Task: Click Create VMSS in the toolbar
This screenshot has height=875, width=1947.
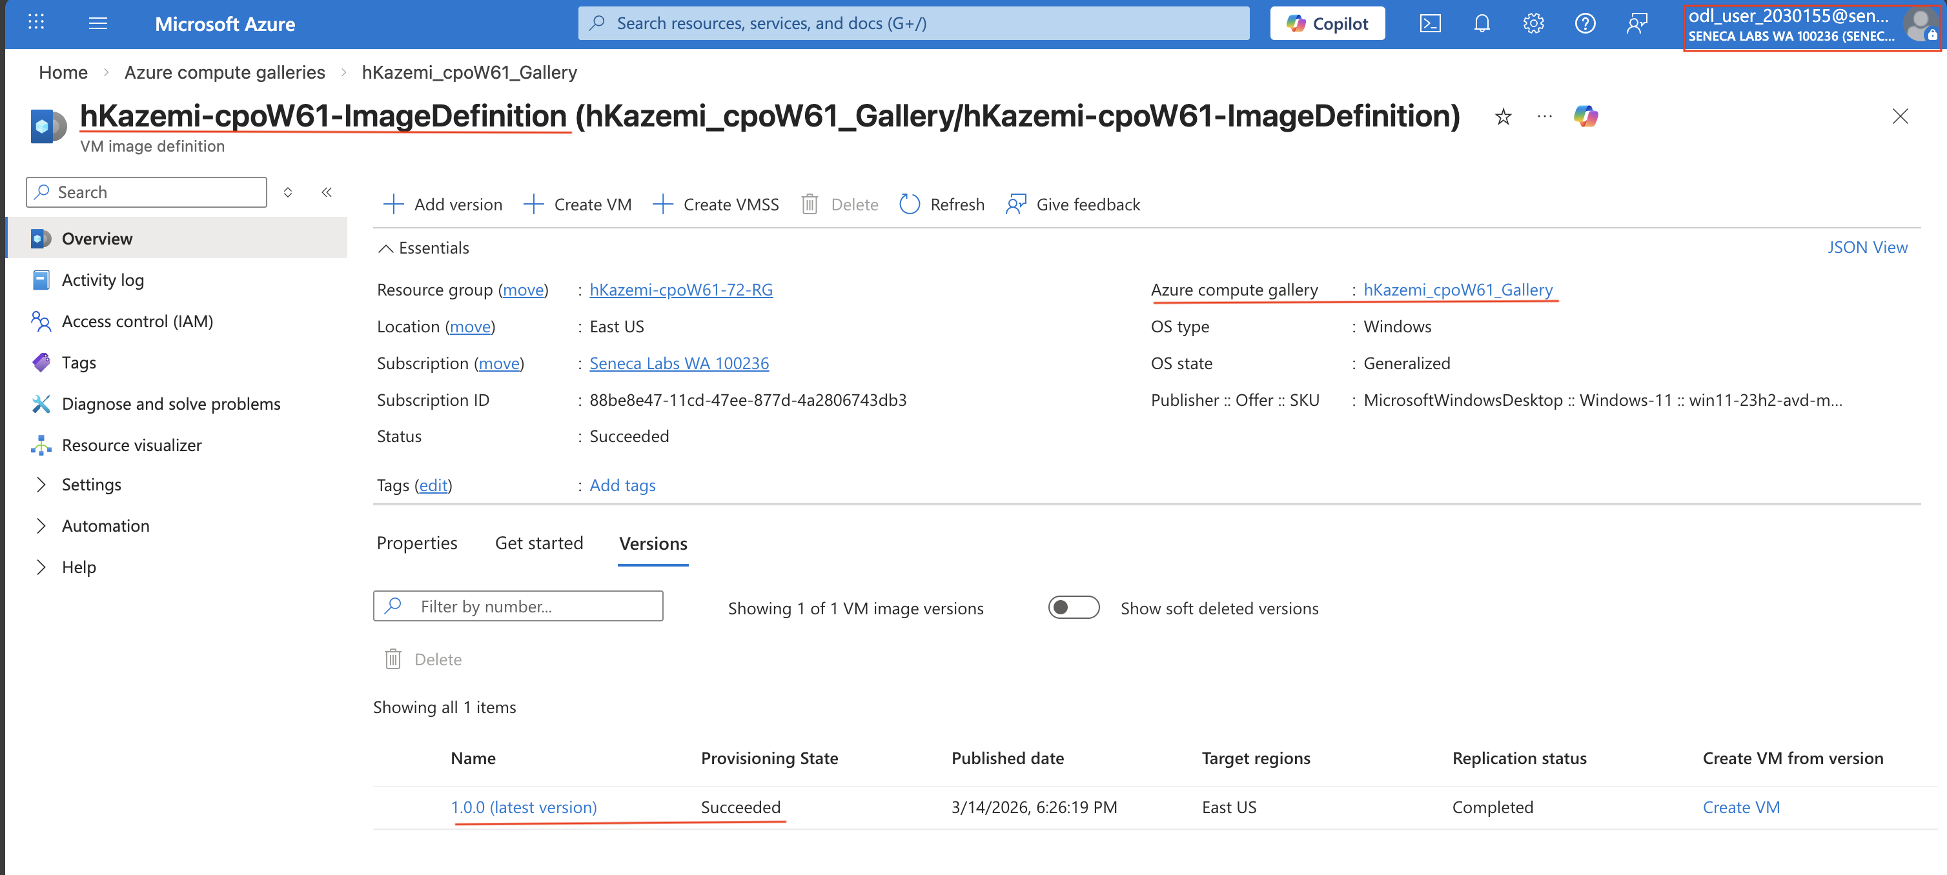Action: pyautogui.click(x=715, y=204)
